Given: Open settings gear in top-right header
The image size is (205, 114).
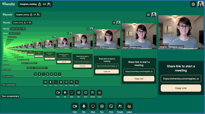Looking at the screenshot, I should (x=193, y=4).
